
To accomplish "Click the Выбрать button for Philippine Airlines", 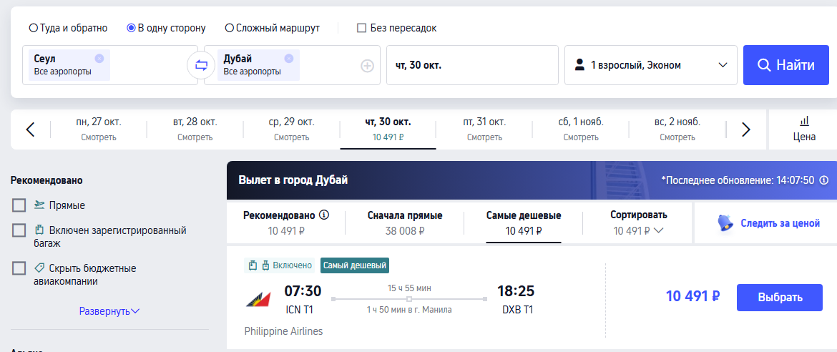I will [779, 298].
